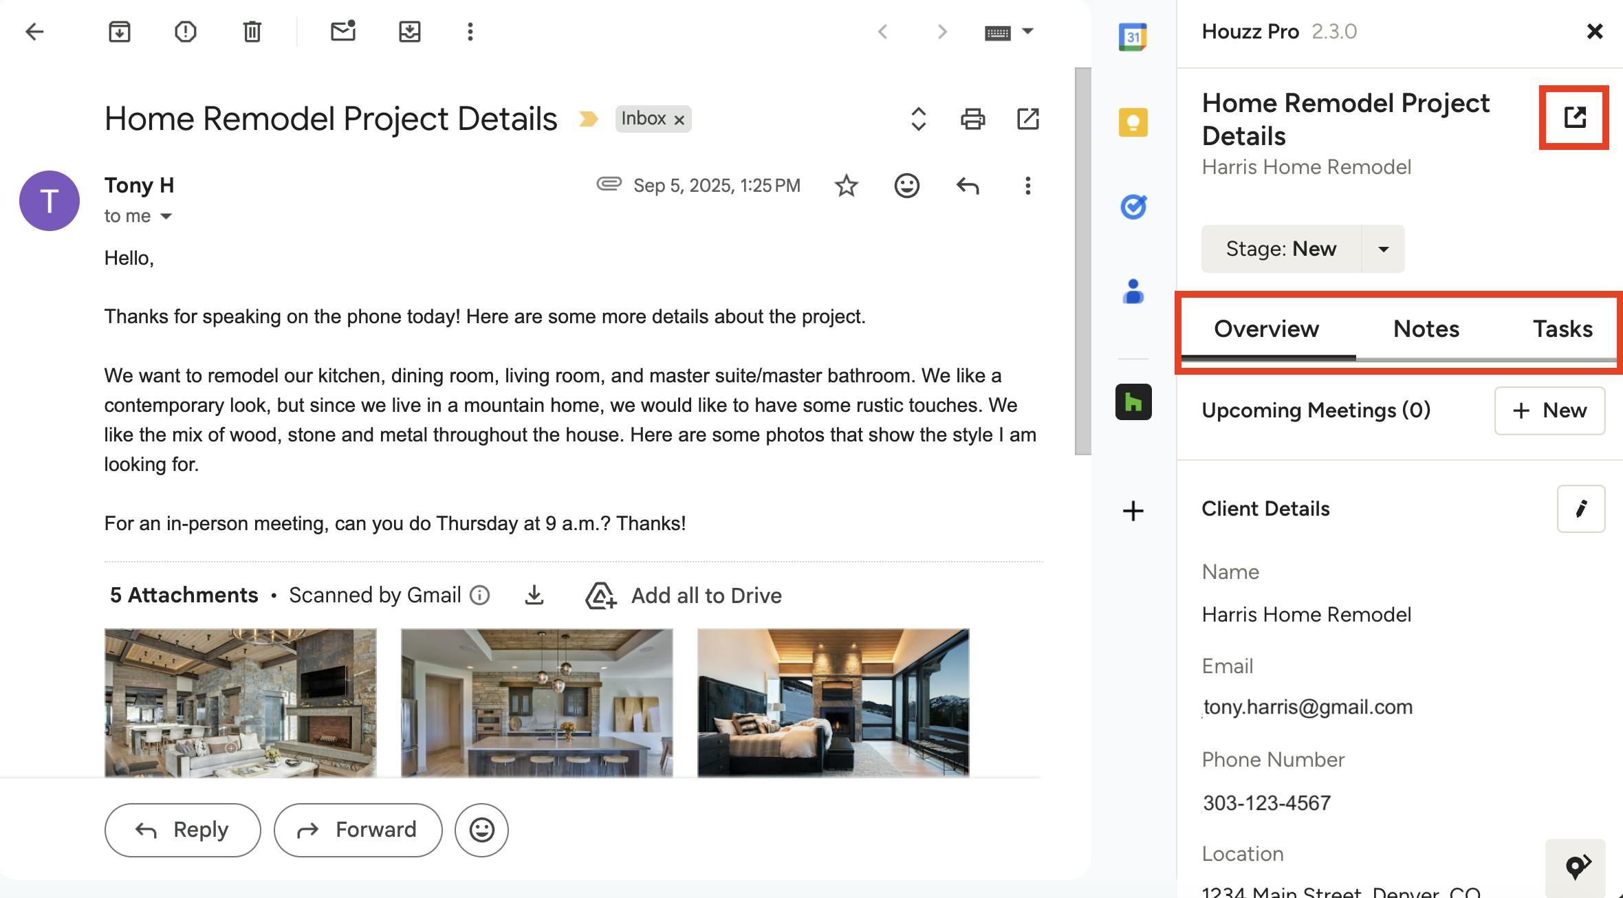Show recipient details next to 'to me'
The width and height of the screenshot is (1623, 898).
tap(166, 217)
